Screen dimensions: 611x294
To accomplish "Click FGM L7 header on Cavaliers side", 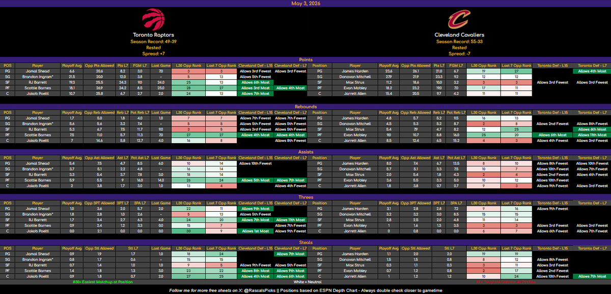I will [456, 66].
